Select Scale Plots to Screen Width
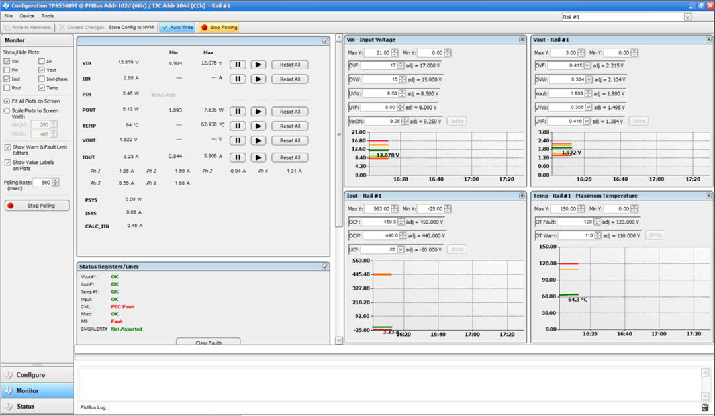Viewport: 715px width, 416px height. tap(7, 110)
